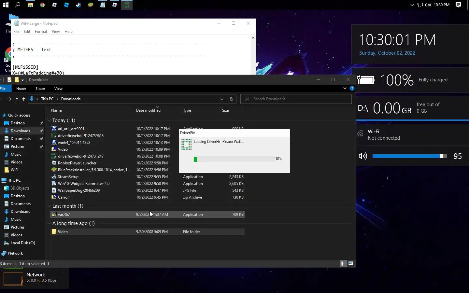Image resolution: width=469 pixels, height=293 pixels.
Task: Open address bar history dropdown
Action: click(221, 99)
